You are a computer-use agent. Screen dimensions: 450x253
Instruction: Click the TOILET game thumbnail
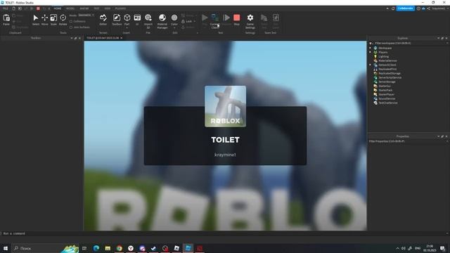point(225,106)
